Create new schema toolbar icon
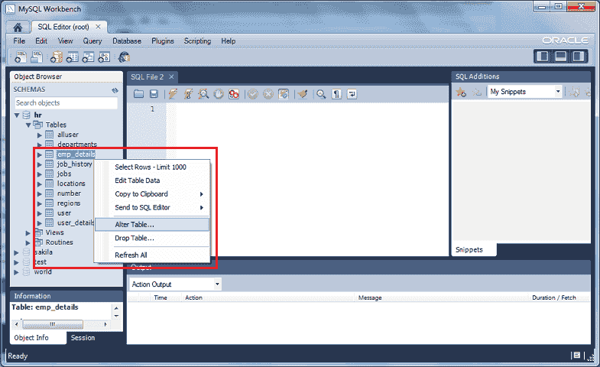Viewport: 600px width, 367px height. (57, 57)
